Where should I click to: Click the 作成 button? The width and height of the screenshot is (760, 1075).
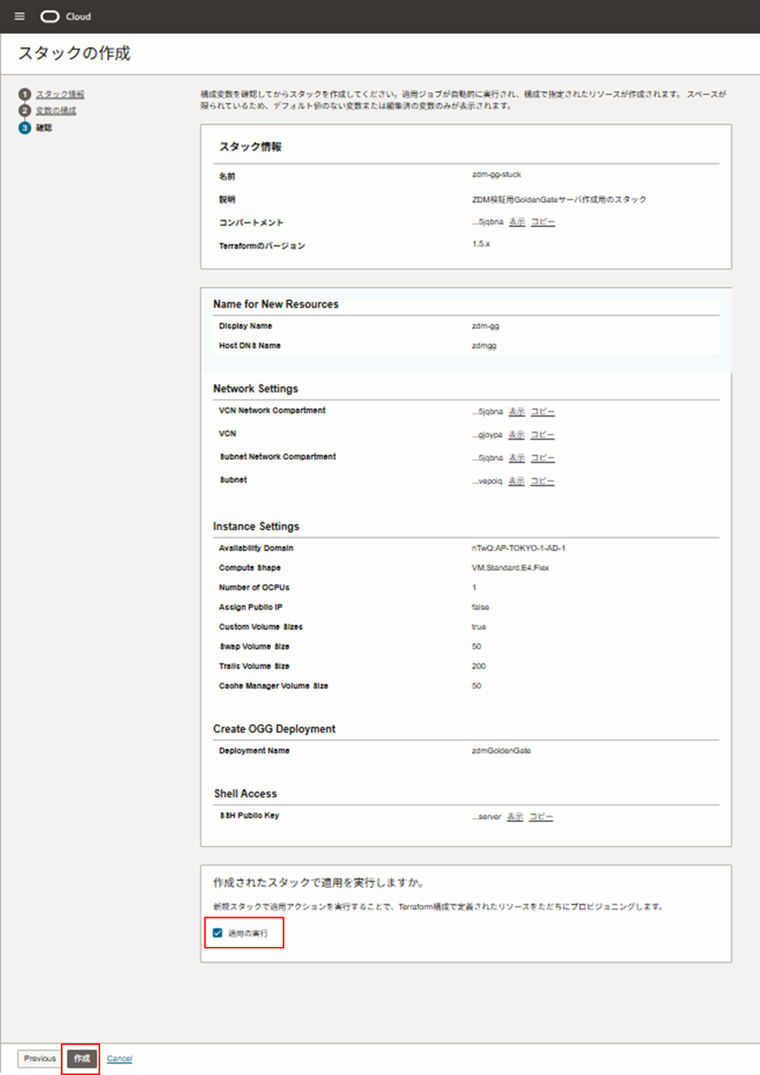point(81,1059)
